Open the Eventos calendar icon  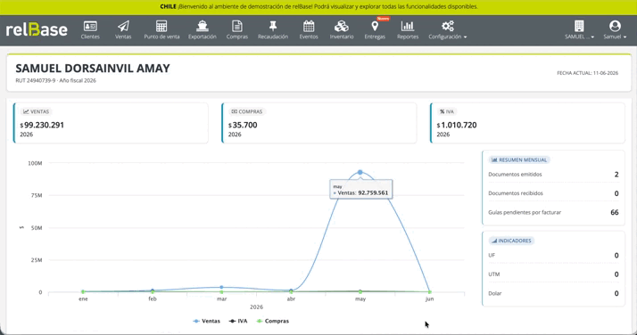pos(309,27)
